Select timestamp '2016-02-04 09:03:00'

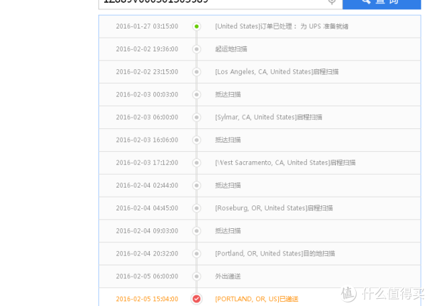pos(147,231)
